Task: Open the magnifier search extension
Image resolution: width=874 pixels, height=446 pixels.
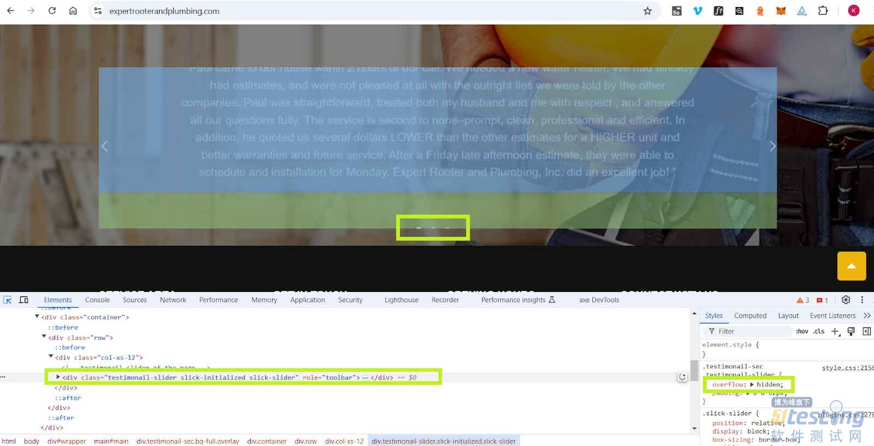Action: (x=739, y=11)
